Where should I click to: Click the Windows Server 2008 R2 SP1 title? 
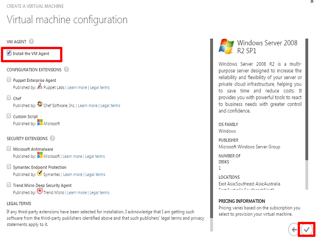point(267,47)
